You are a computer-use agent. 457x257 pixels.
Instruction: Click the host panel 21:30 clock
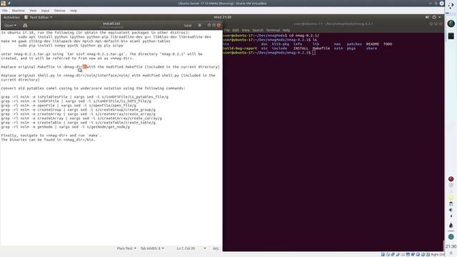click(451, 246)
